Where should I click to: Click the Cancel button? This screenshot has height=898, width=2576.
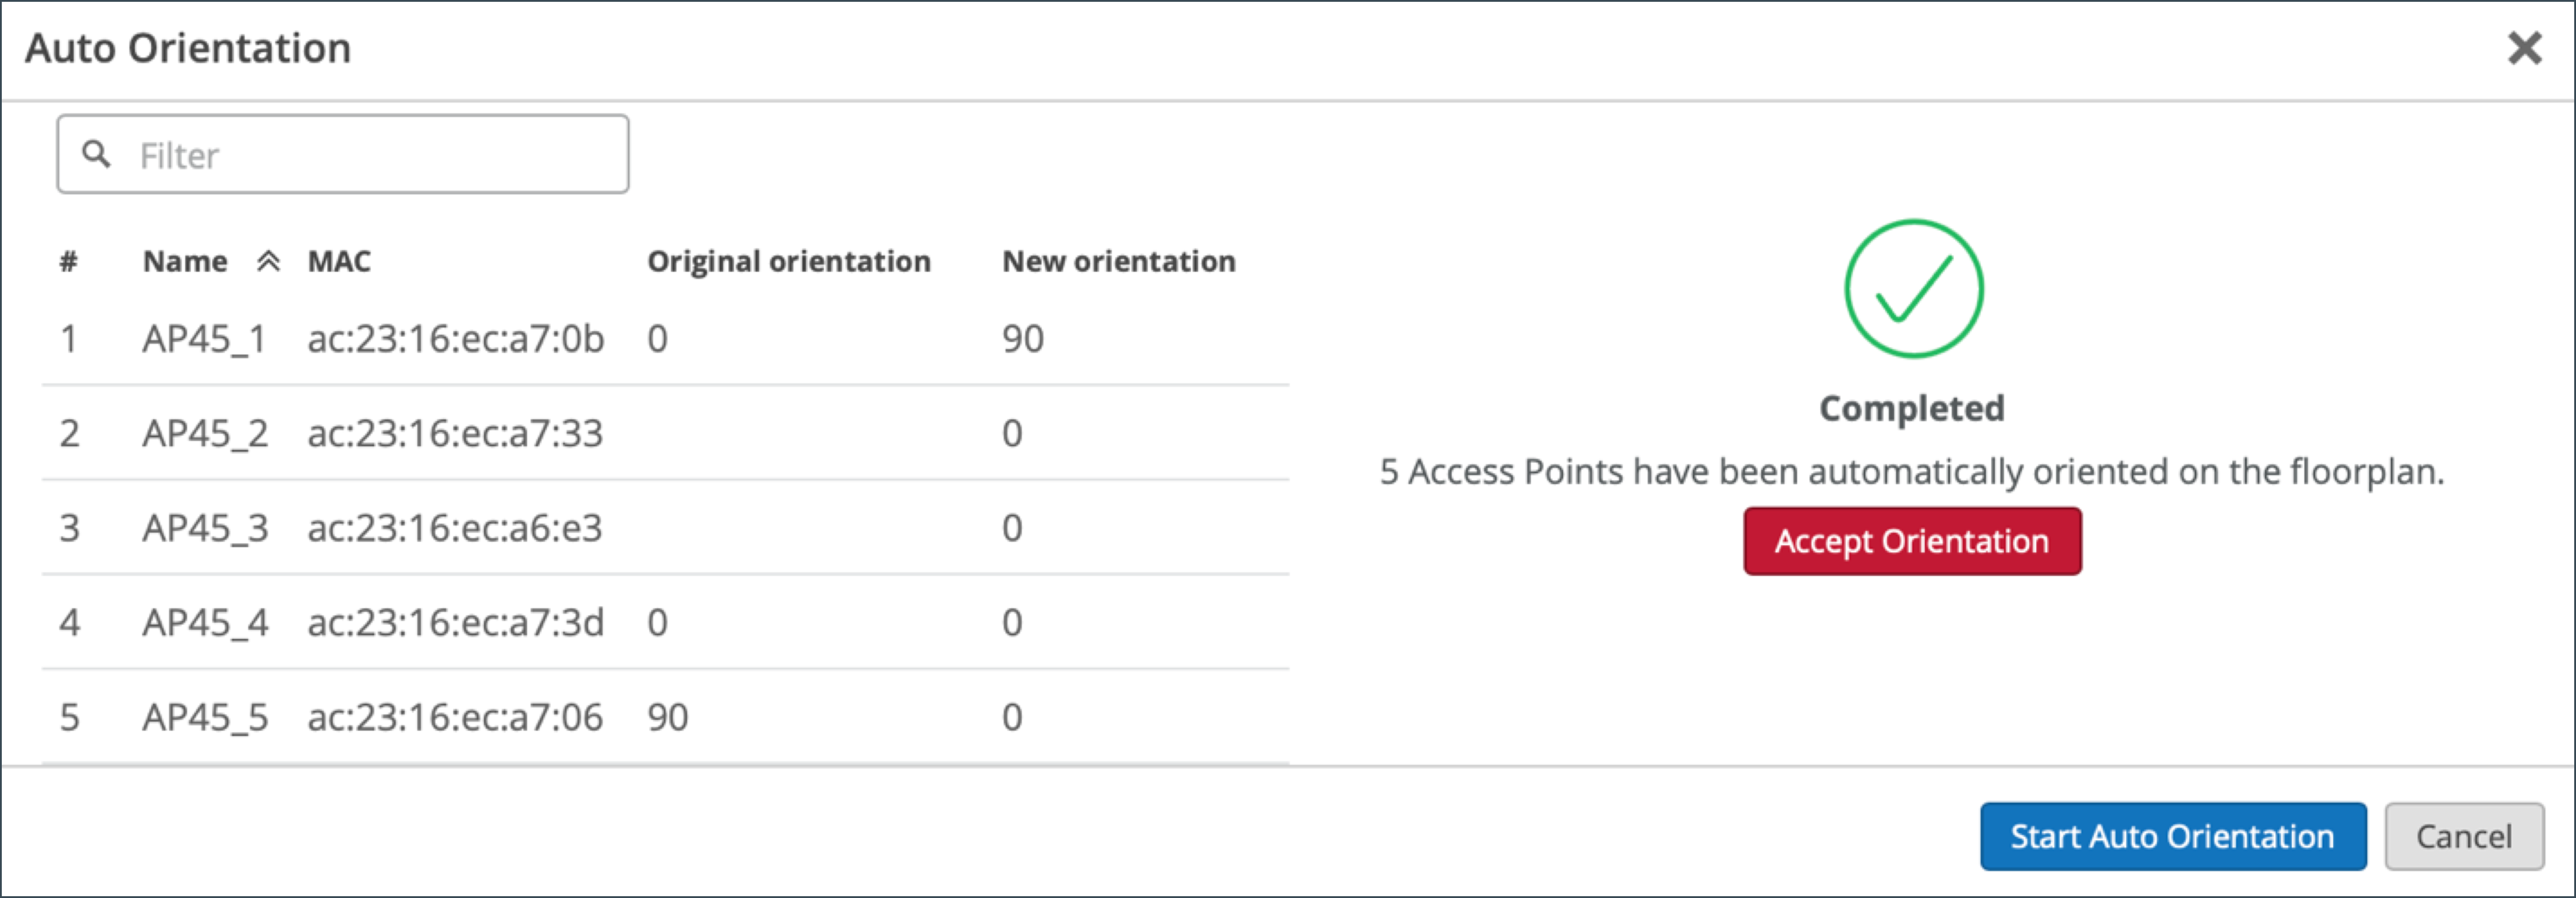[2463, 836]
